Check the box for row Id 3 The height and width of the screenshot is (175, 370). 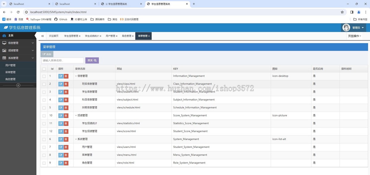click(x=44, y=92)
